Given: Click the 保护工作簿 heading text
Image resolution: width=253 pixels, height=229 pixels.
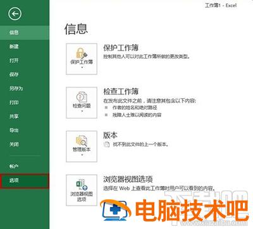Looking at the screenshot, I should coord(121,48).
